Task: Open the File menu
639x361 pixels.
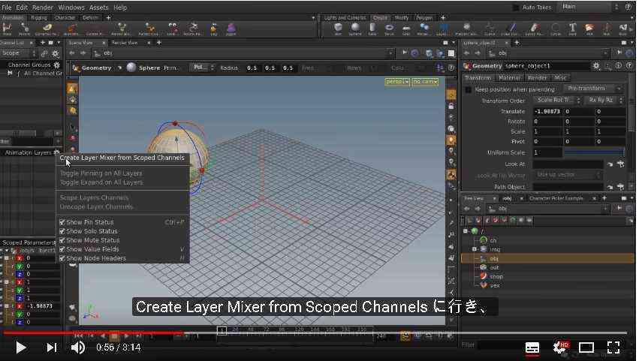Action: tap(7, 8)
